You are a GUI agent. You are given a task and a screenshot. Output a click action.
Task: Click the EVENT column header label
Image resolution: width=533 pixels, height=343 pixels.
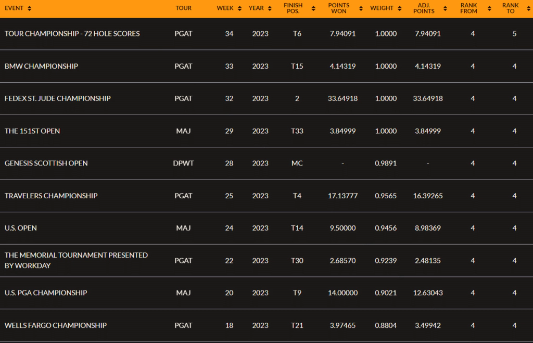coord(14,8)
